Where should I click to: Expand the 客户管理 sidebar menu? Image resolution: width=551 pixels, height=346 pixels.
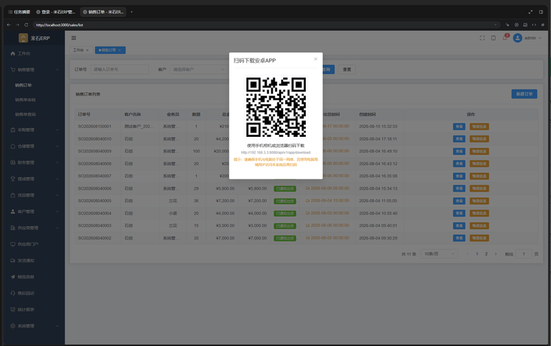pos(34,212)
